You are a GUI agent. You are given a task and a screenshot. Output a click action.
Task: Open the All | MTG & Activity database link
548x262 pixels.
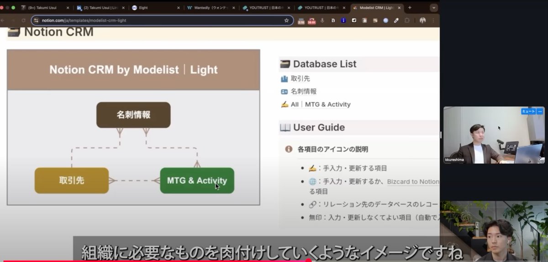point(321,104)
